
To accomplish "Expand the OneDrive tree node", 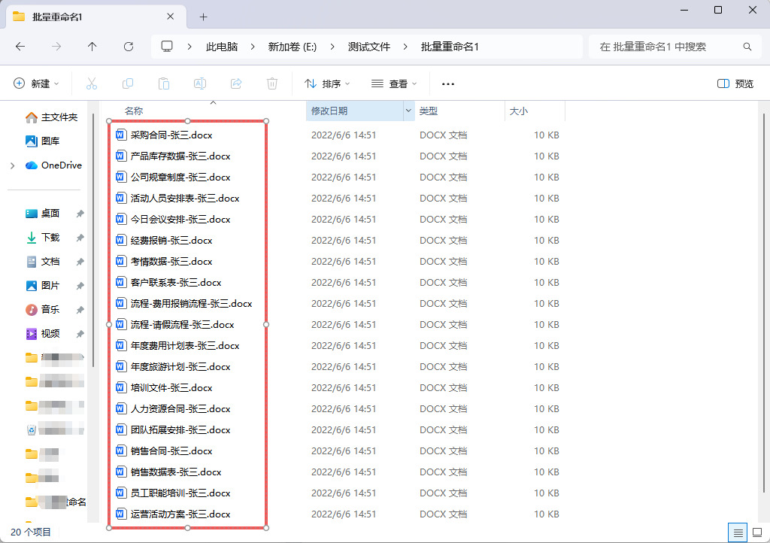I will [x=13, y=166].
